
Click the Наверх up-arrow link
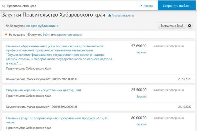click(146, 6)
